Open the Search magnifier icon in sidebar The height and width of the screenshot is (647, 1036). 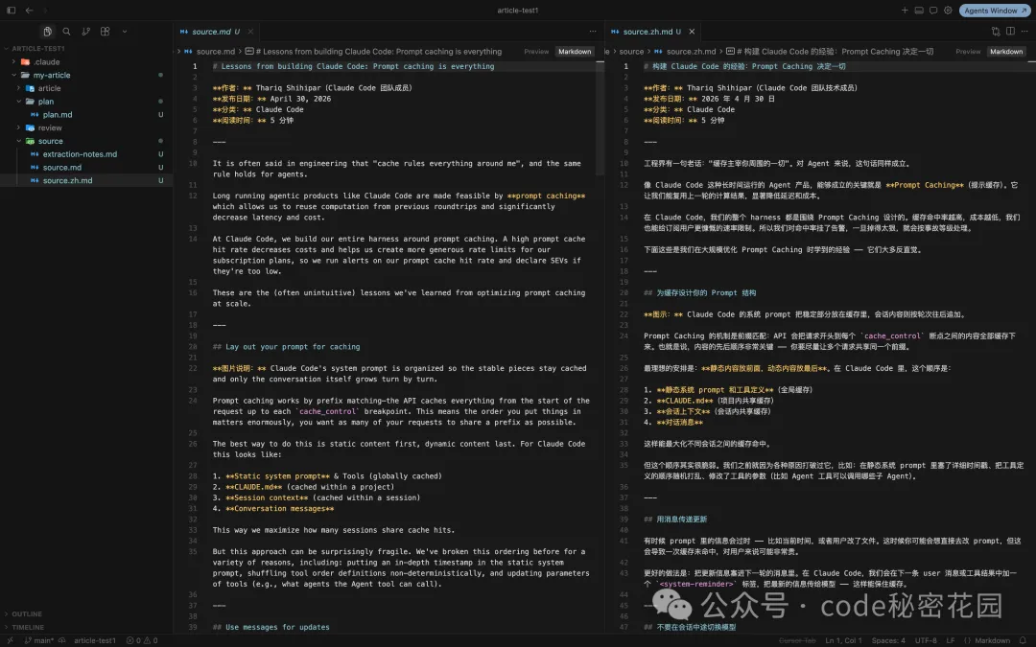tap(67, 31)
